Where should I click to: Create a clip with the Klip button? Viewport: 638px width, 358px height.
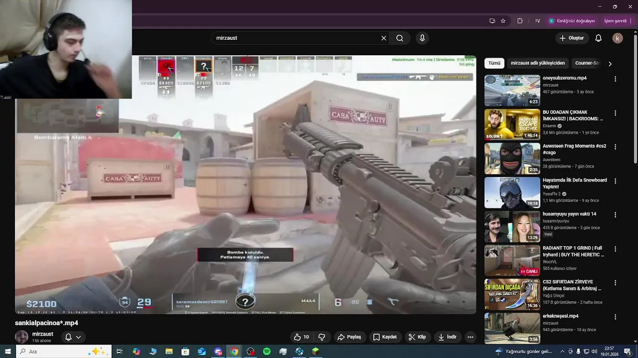(x=417, y=337)
